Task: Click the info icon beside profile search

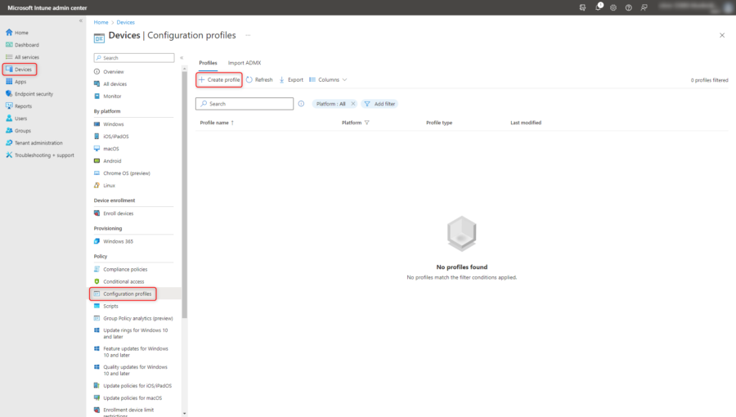Action: pyautogui.click(x=301, y=104)
